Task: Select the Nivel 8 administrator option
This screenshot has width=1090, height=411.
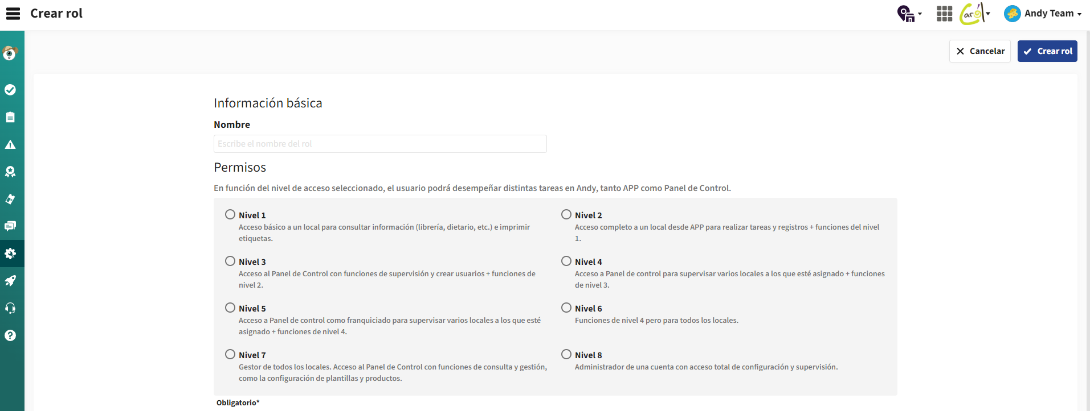Action: (566, 354)
